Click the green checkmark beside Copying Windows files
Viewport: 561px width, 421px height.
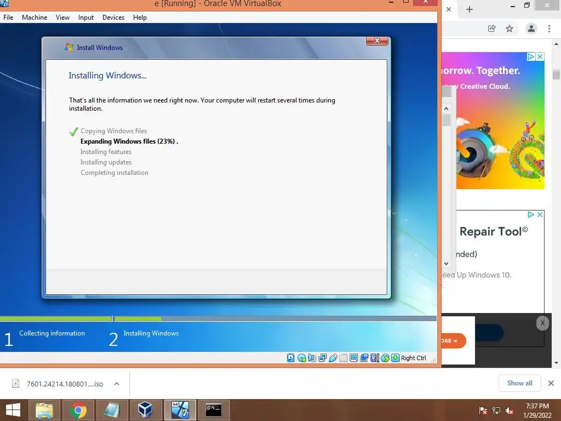click(74, 132)
